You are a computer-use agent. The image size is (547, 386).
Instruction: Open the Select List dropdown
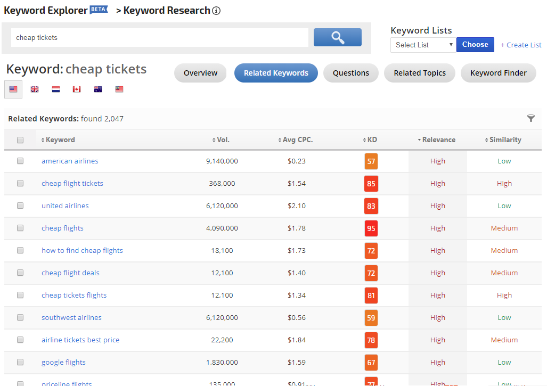423,45
